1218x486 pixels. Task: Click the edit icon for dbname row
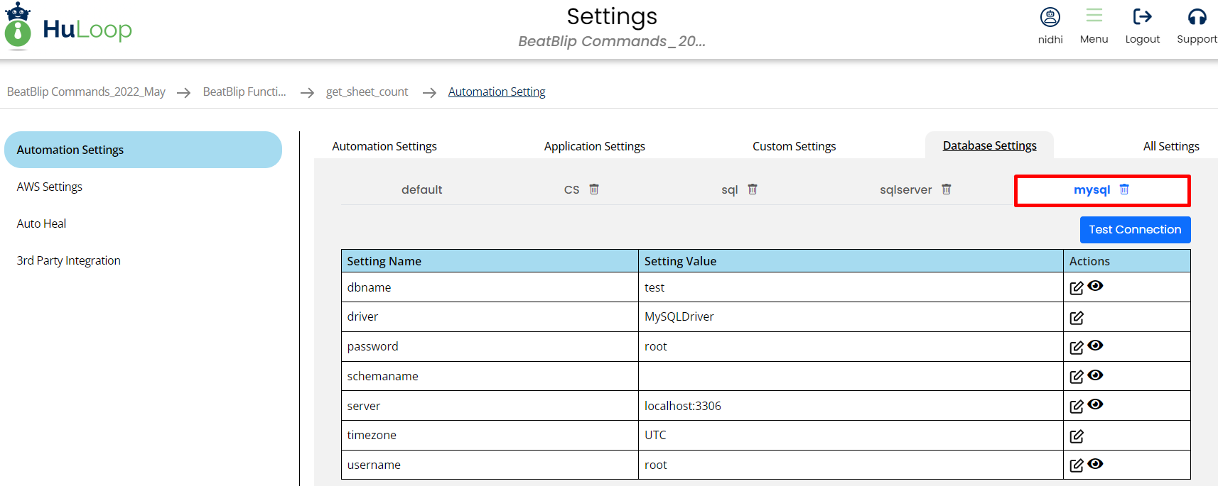(1076, 288)
